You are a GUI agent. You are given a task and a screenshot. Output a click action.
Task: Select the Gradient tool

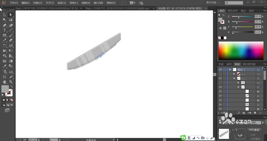11,61
